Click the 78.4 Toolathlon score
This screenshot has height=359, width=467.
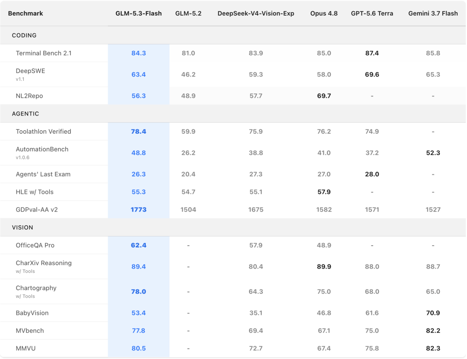tap(138, 131)
